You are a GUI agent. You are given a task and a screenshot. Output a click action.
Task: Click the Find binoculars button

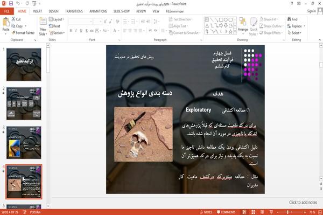pos(292,19)
